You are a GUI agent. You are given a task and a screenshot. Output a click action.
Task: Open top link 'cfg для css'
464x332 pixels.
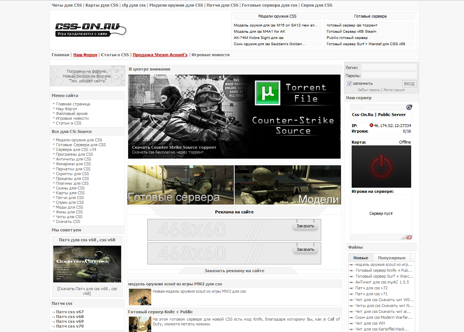click(134, 5)
